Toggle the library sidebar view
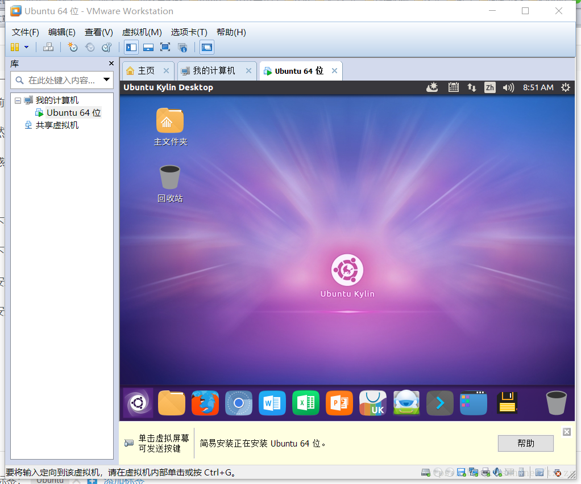The width and height of the screenshot is (581, 484). tap(131, 47)
